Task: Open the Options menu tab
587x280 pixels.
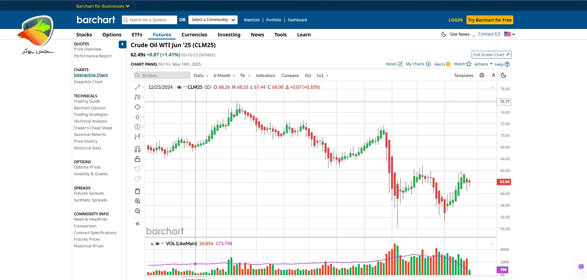Action: click(112, 35)
